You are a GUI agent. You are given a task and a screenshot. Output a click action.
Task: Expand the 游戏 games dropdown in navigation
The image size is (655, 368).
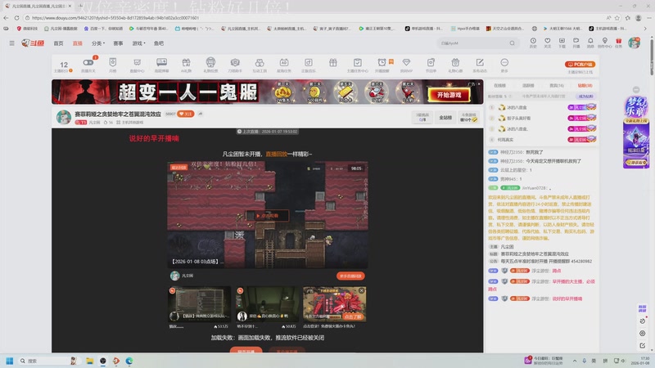tap(138, 43)
